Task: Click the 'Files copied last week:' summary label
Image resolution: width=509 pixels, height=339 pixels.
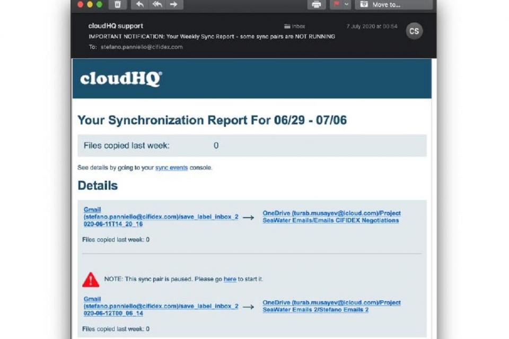Action: coord(127,146)
